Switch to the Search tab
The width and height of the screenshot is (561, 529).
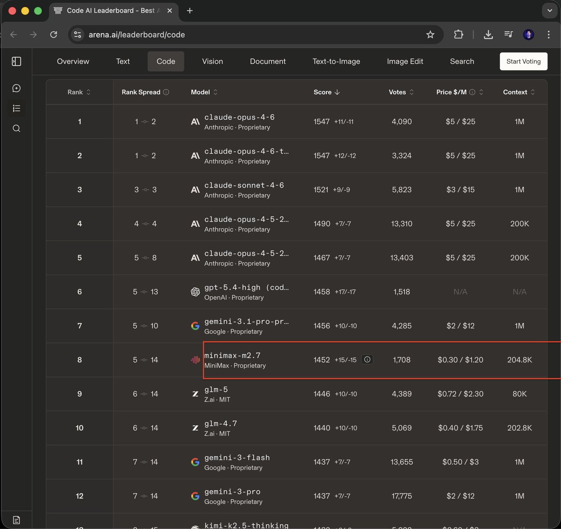click(x=462, y=61)
